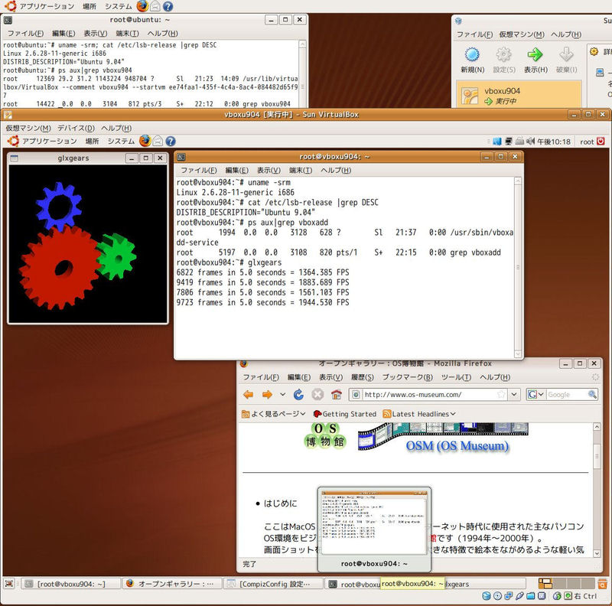Open the Settings (設定) gear icon in VirtualBox manager

tap(503, 54)
